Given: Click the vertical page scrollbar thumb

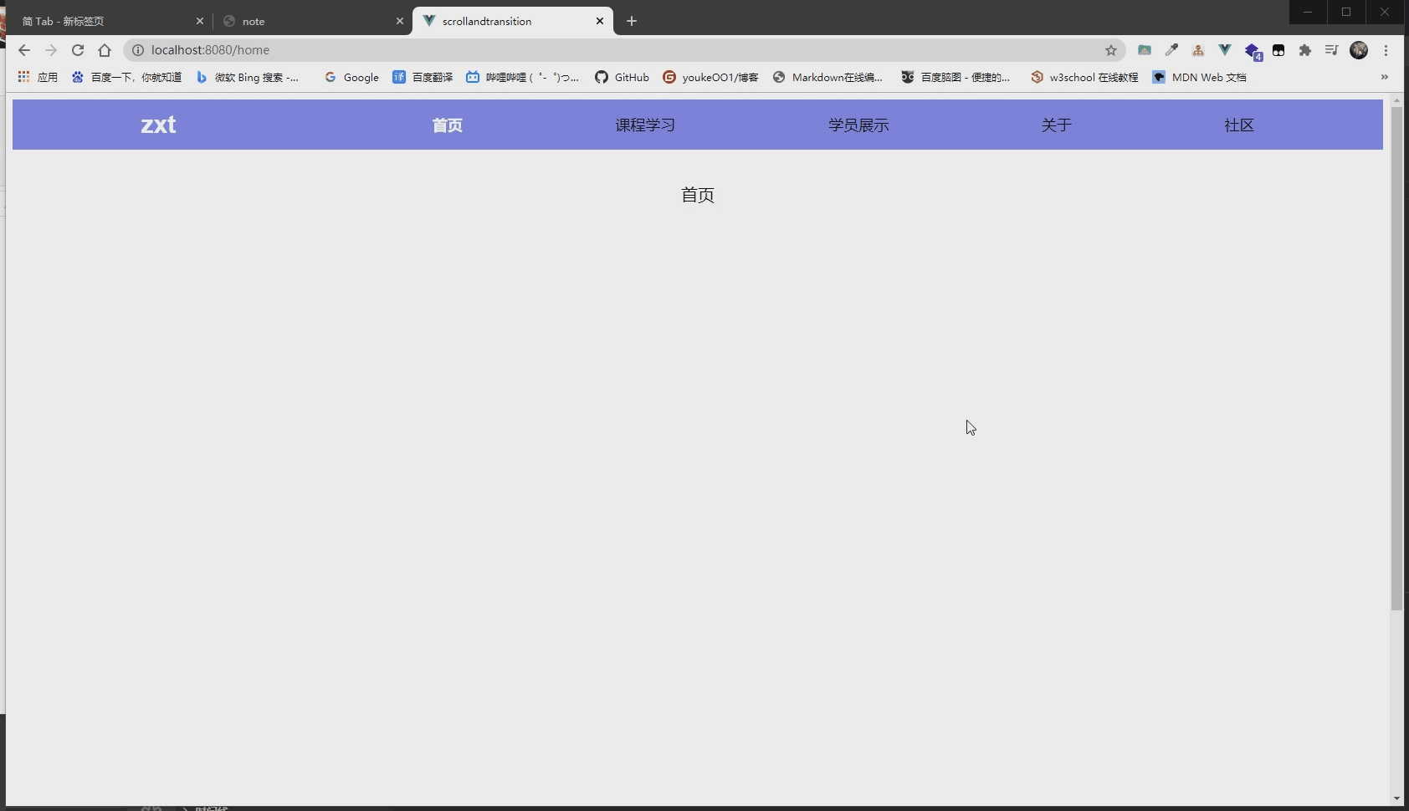Looking at the screenshot, I should [x=1396, y=358].
